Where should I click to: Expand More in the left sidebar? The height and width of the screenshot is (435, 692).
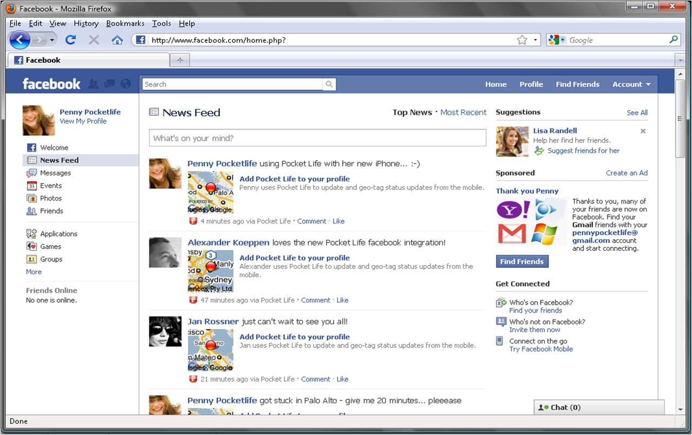(x=34, y=272)
